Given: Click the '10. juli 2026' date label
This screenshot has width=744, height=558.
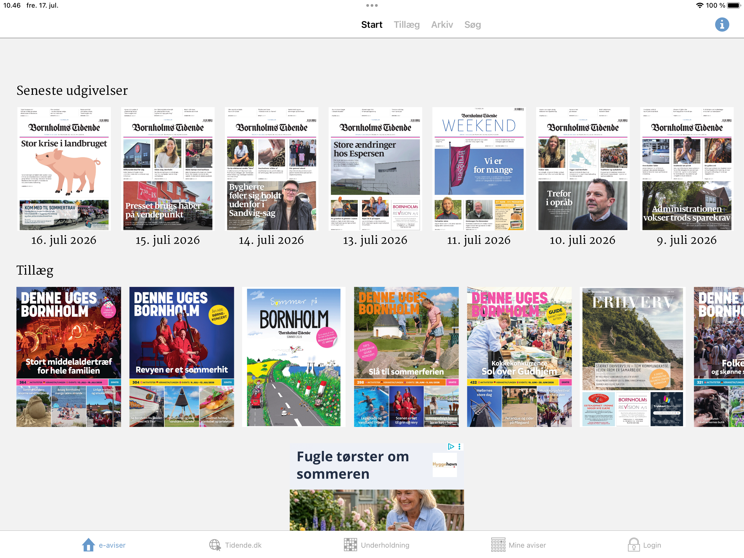Looking at the screenshot, I should coord(583,240).
